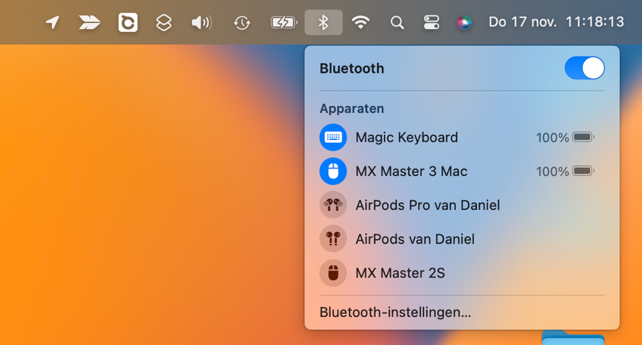Turn off the Bluetooth switch

pyautogui.click(x=584, y=68)
